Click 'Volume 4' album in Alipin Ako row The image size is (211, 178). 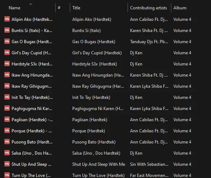point(182,19)
